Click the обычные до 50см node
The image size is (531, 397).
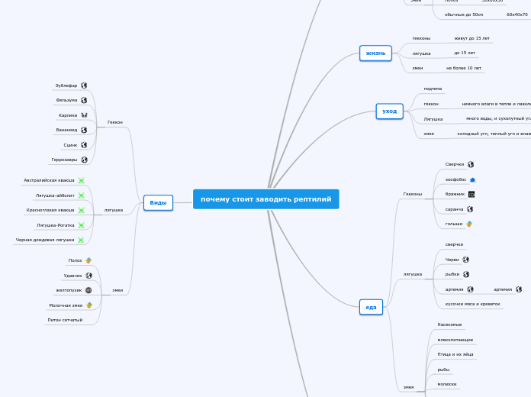click(x=464, y=15)
